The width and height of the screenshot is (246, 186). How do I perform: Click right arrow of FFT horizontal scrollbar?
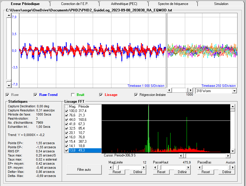[x=228, y=156]
